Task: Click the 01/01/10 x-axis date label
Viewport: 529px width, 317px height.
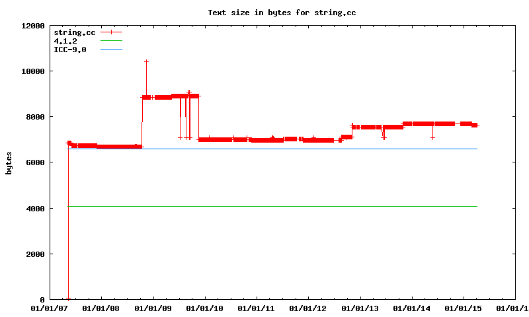Action: click(x=204, y=308)
